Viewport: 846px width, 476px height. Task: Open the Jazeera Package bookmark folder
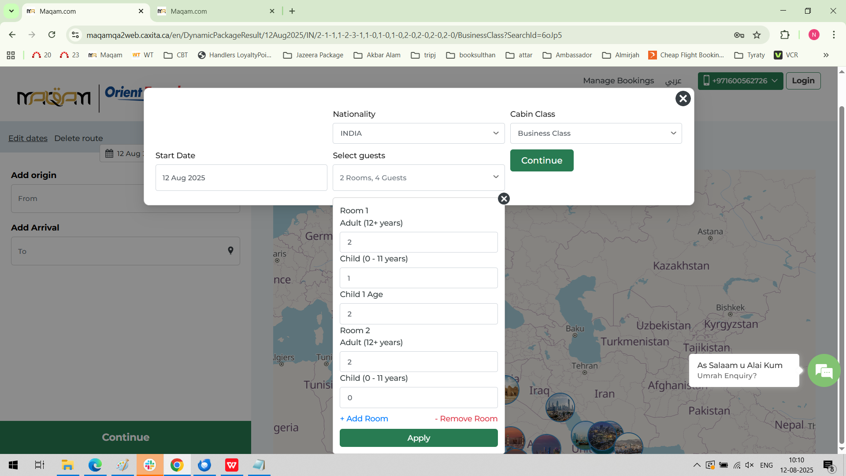pos(313,55)
